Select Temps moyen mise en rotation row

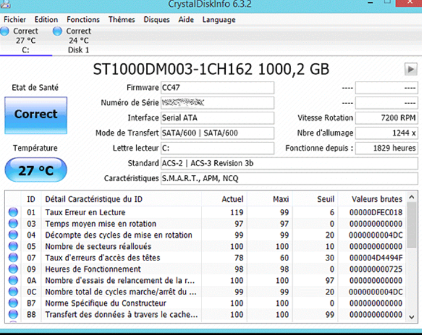click(206, 223)
